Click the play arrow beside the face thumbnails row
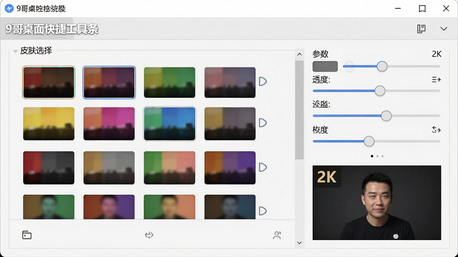Image resolution: width=458 pixels, height=257 pixels. coord(263,211)
